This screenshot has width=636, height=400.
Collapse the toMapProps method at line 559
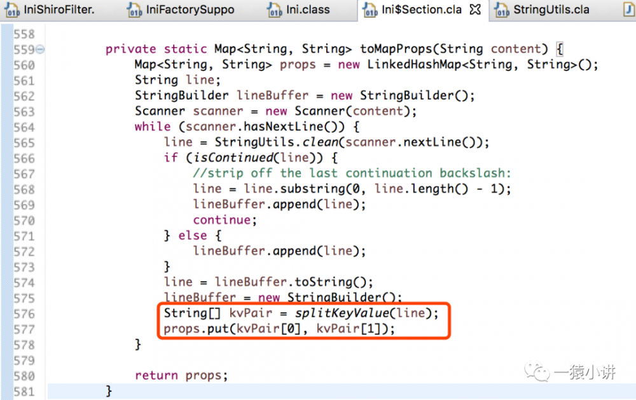(40, 50)
